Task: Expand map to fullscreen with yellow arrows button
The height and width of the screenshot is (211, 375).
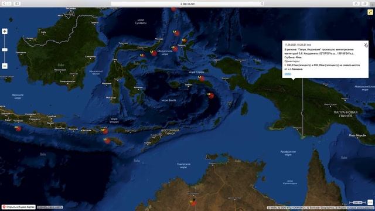Action: 370,12
